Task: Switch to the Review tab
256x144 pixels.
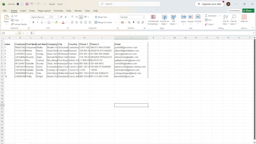Action: coord(78,11)
